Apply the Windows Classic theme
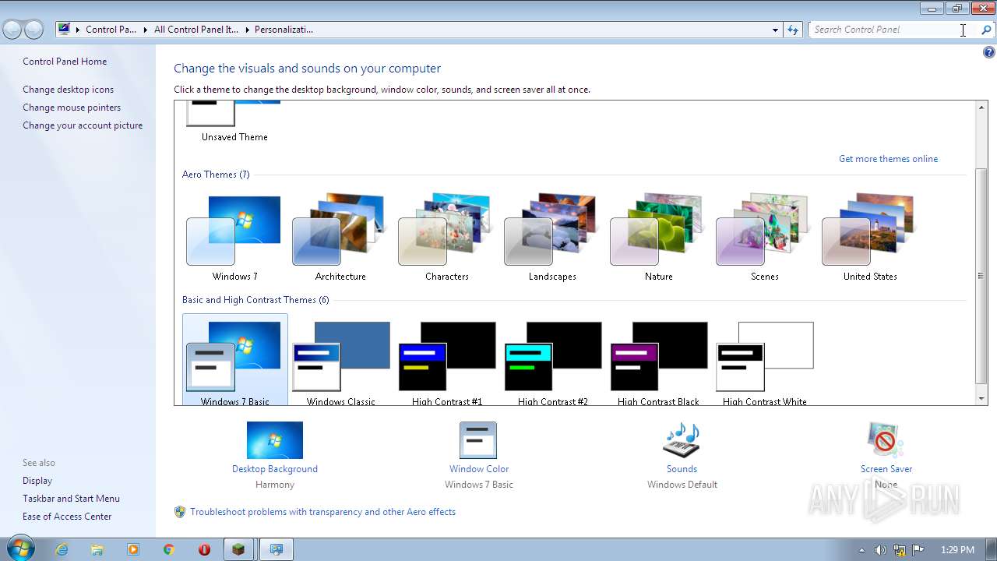This screenshot has height=561, width=997. pos(340,360)
